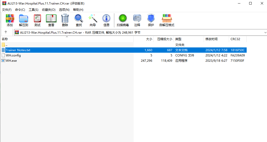Click the 扫描病毒 (Virus scan) icon
Screen dimensions: 267x142
click(x=123, y=18)
